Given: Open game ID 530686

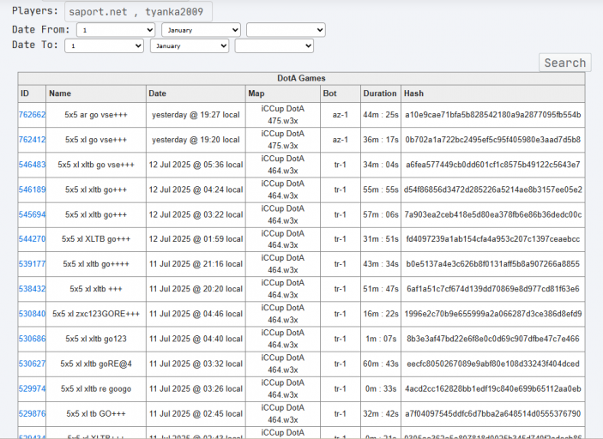Looking at the screenshot, I should pyautogui.click(x=32, y=339).
